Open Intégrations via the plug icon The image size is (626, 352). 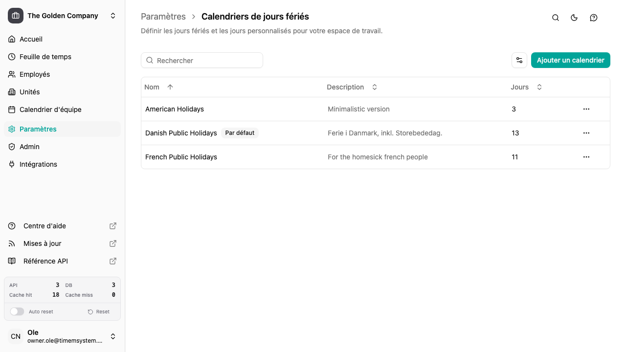pos(12,164)
